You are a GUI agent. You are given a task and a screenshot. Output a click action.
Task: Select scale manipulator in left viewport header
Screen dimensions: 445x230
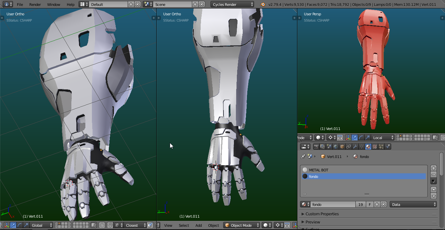pyautogui.click(x=26, y=225)
